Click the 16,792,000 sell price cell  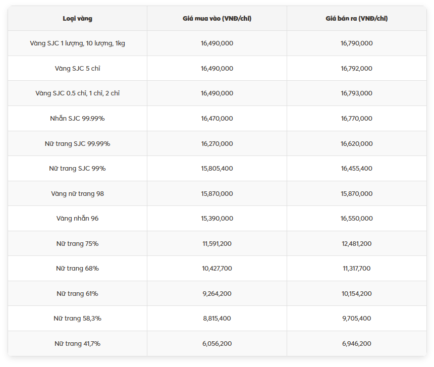[x=356, y=69]
